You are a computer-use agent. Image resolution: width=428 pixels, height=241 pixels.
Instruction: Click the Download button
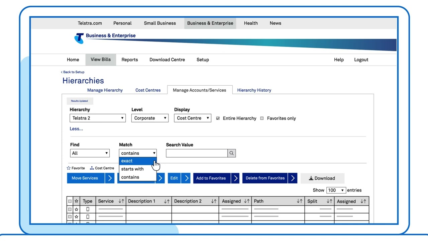[x=322, y=178]
